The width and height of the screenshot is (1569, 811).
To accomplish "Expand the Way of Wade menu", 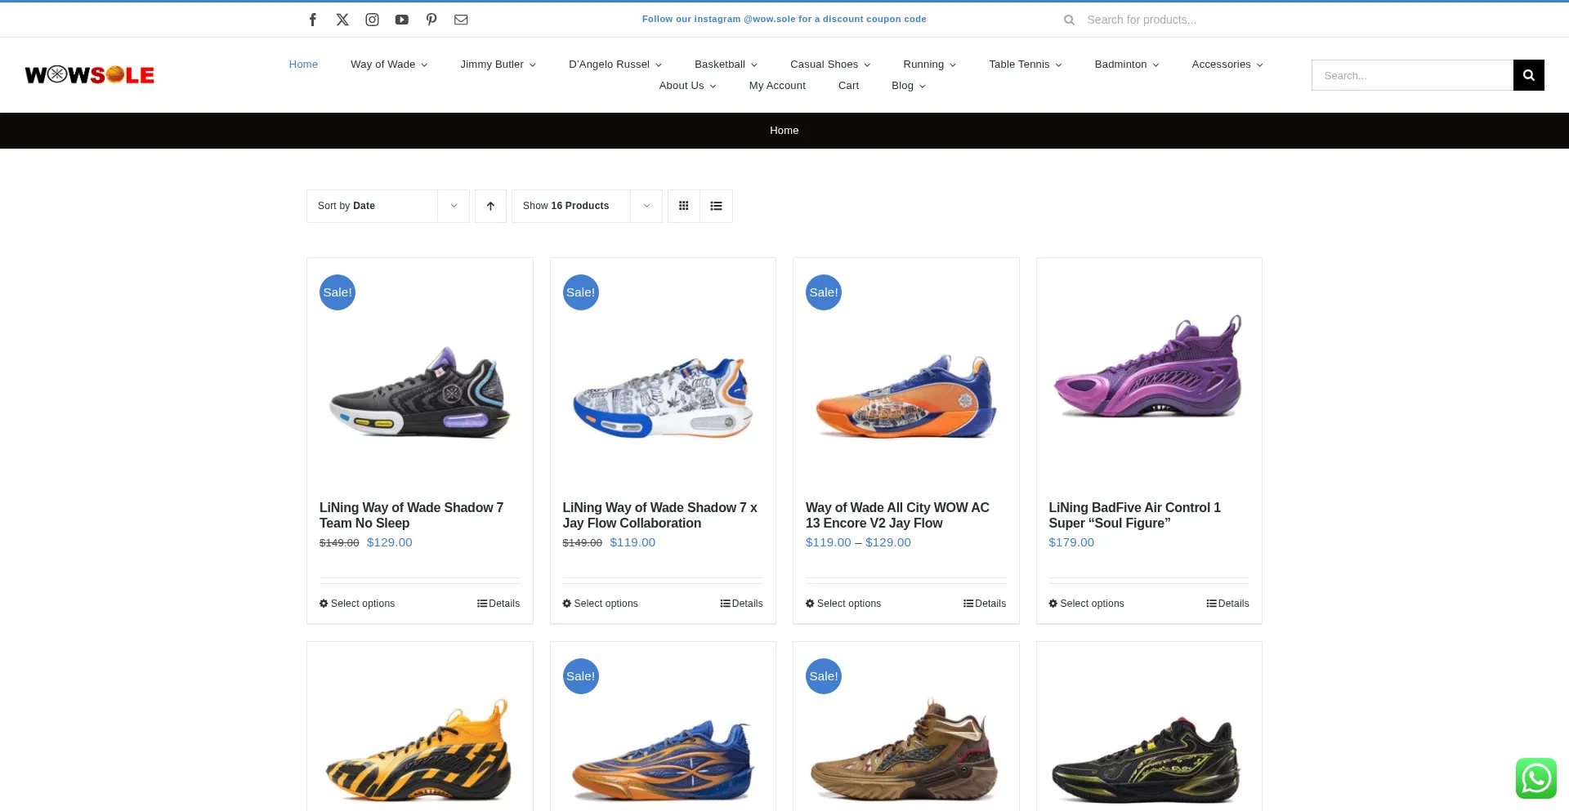I will [388, 65].
